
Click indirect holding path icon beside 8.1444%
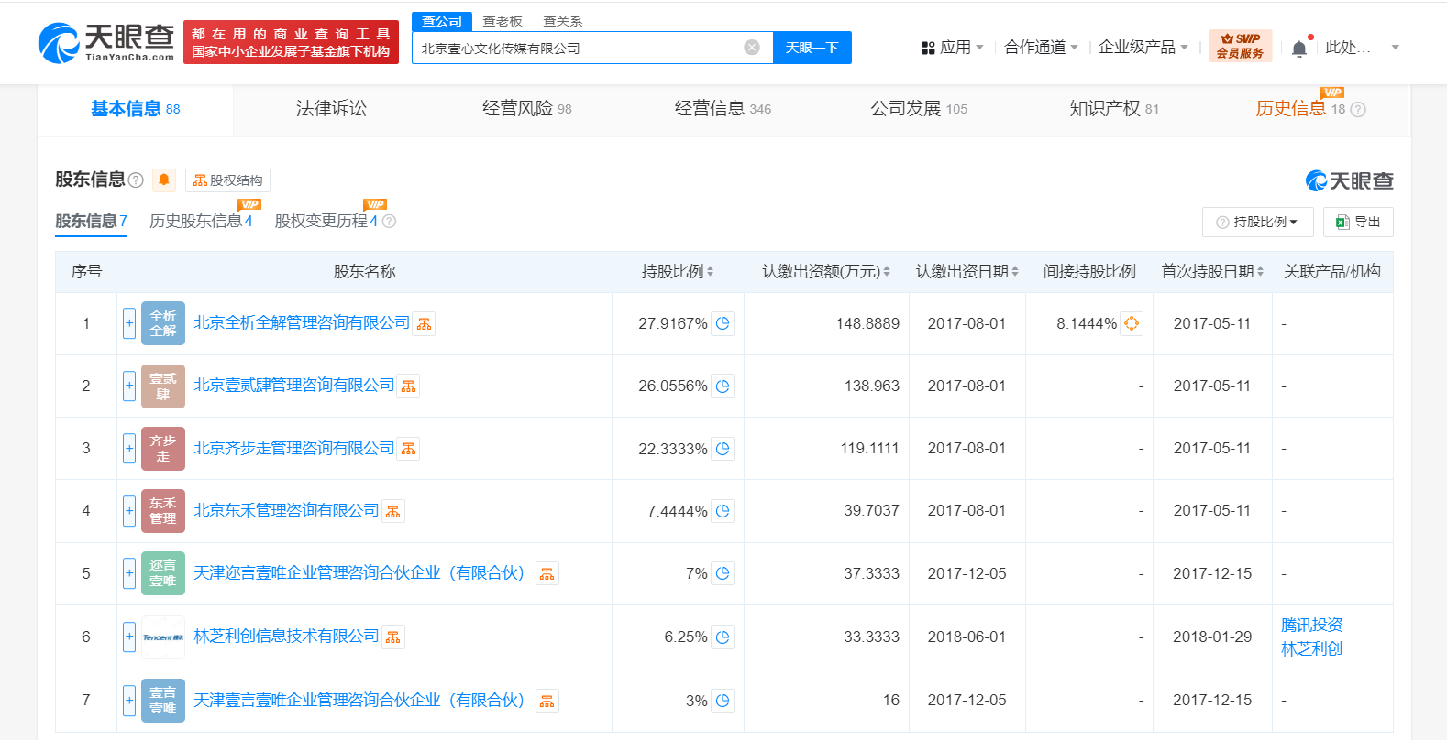(1132, 323)
